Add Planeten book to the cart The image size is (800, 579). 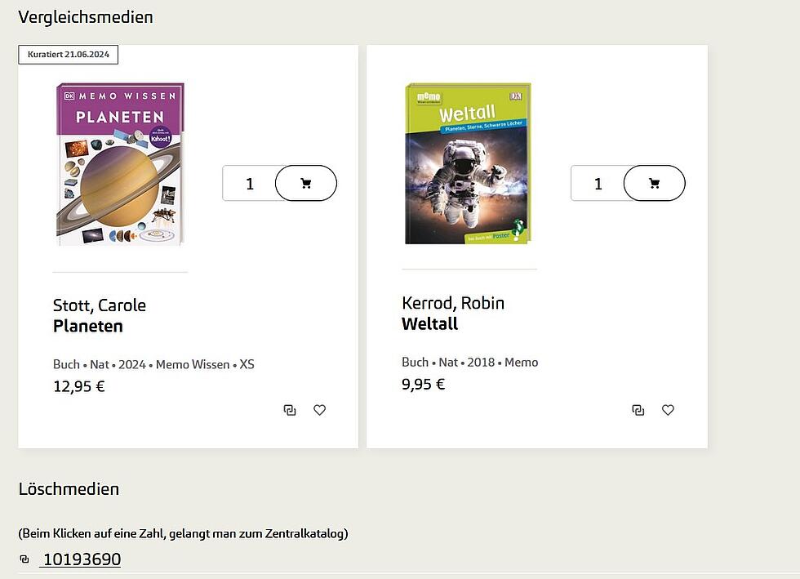306,183
